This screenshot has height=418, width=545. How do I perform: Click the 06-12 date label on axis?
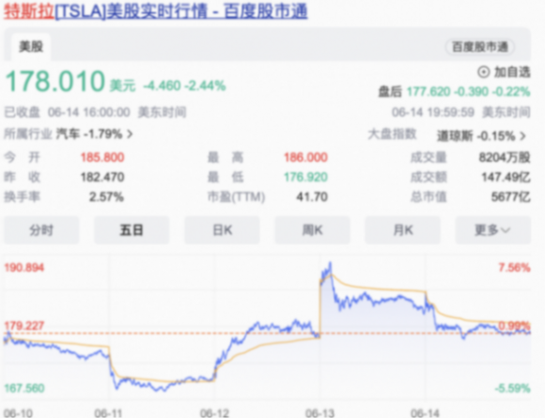(214, 413)
